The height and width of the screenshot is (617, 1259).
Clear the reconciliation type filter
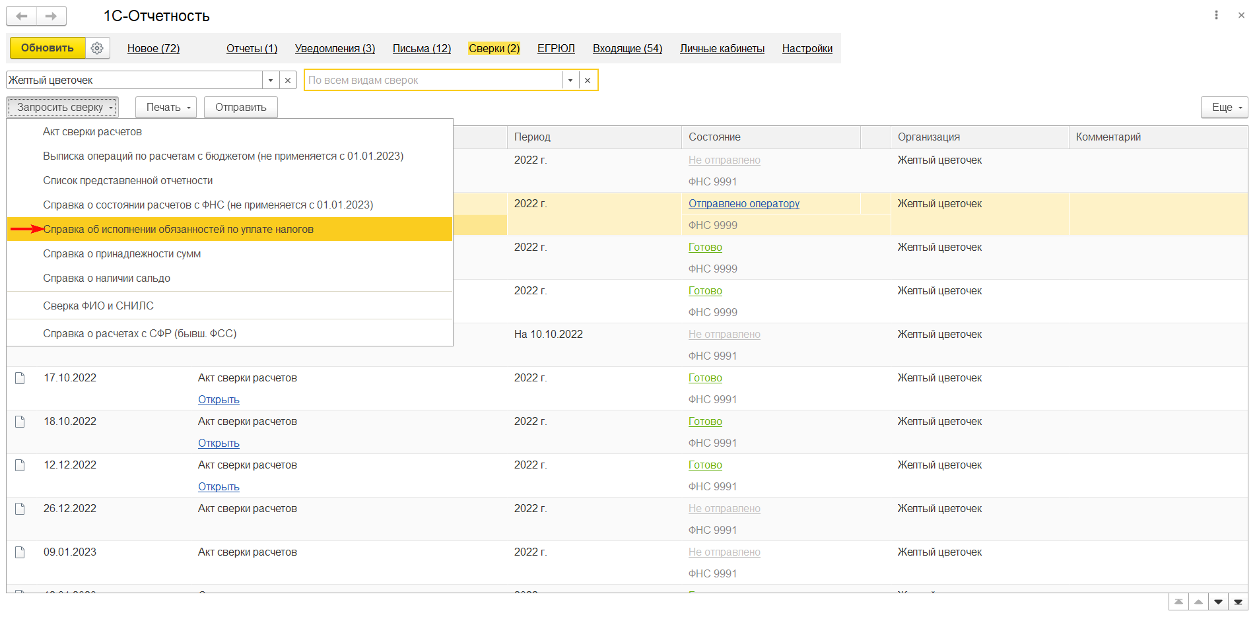[588, 81]
